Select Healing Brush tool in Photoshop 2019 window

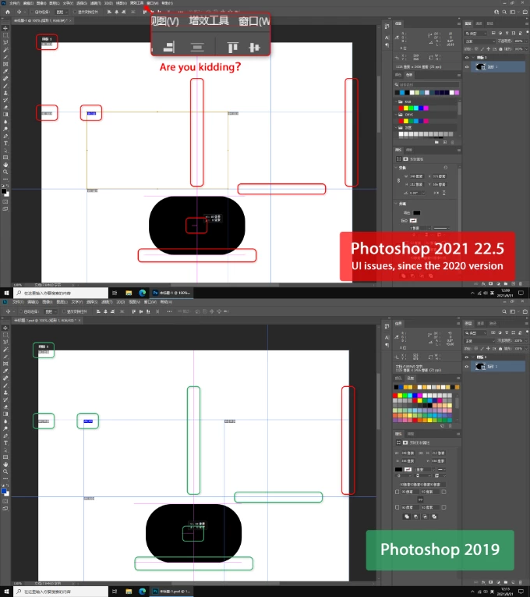click(5, 378)
